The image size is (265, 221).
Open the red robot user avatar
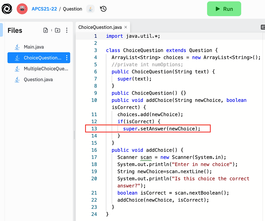click(x=22, y=9)
